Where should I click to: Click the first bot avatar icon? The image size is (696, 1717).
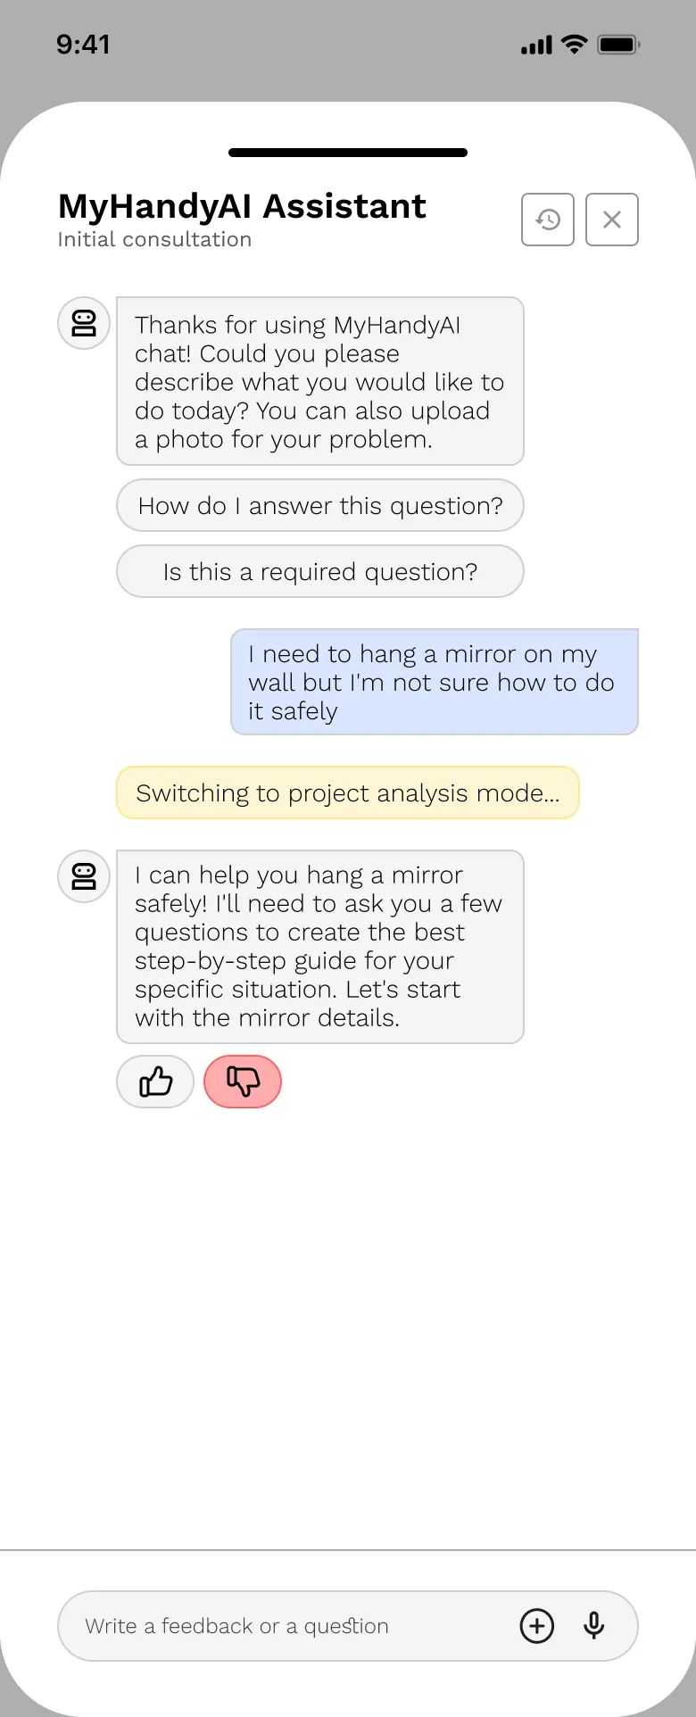click(84, 323)
